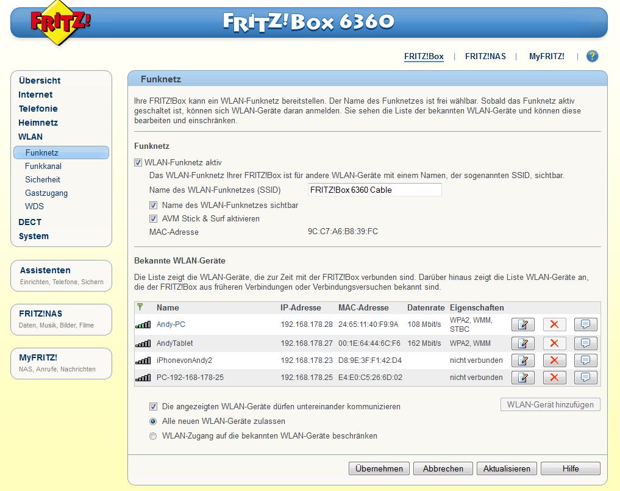This screenshot has width=620, height=491.
Task: Click the Übernehmen button
Action: point(379,468)
